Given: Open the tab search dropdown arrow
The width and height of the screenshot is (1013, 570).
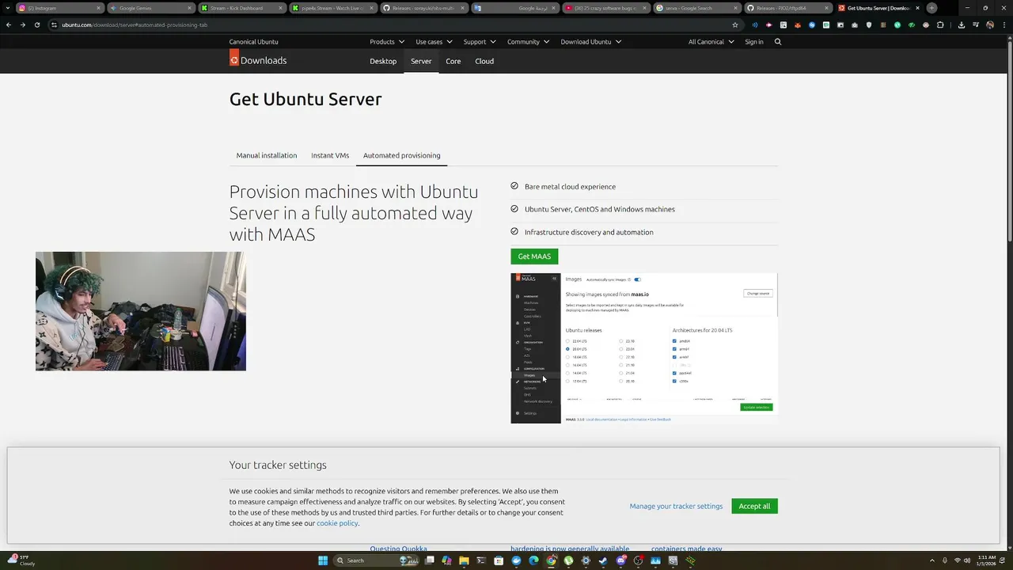Looking at the screenshot, I should pos(8,8).
